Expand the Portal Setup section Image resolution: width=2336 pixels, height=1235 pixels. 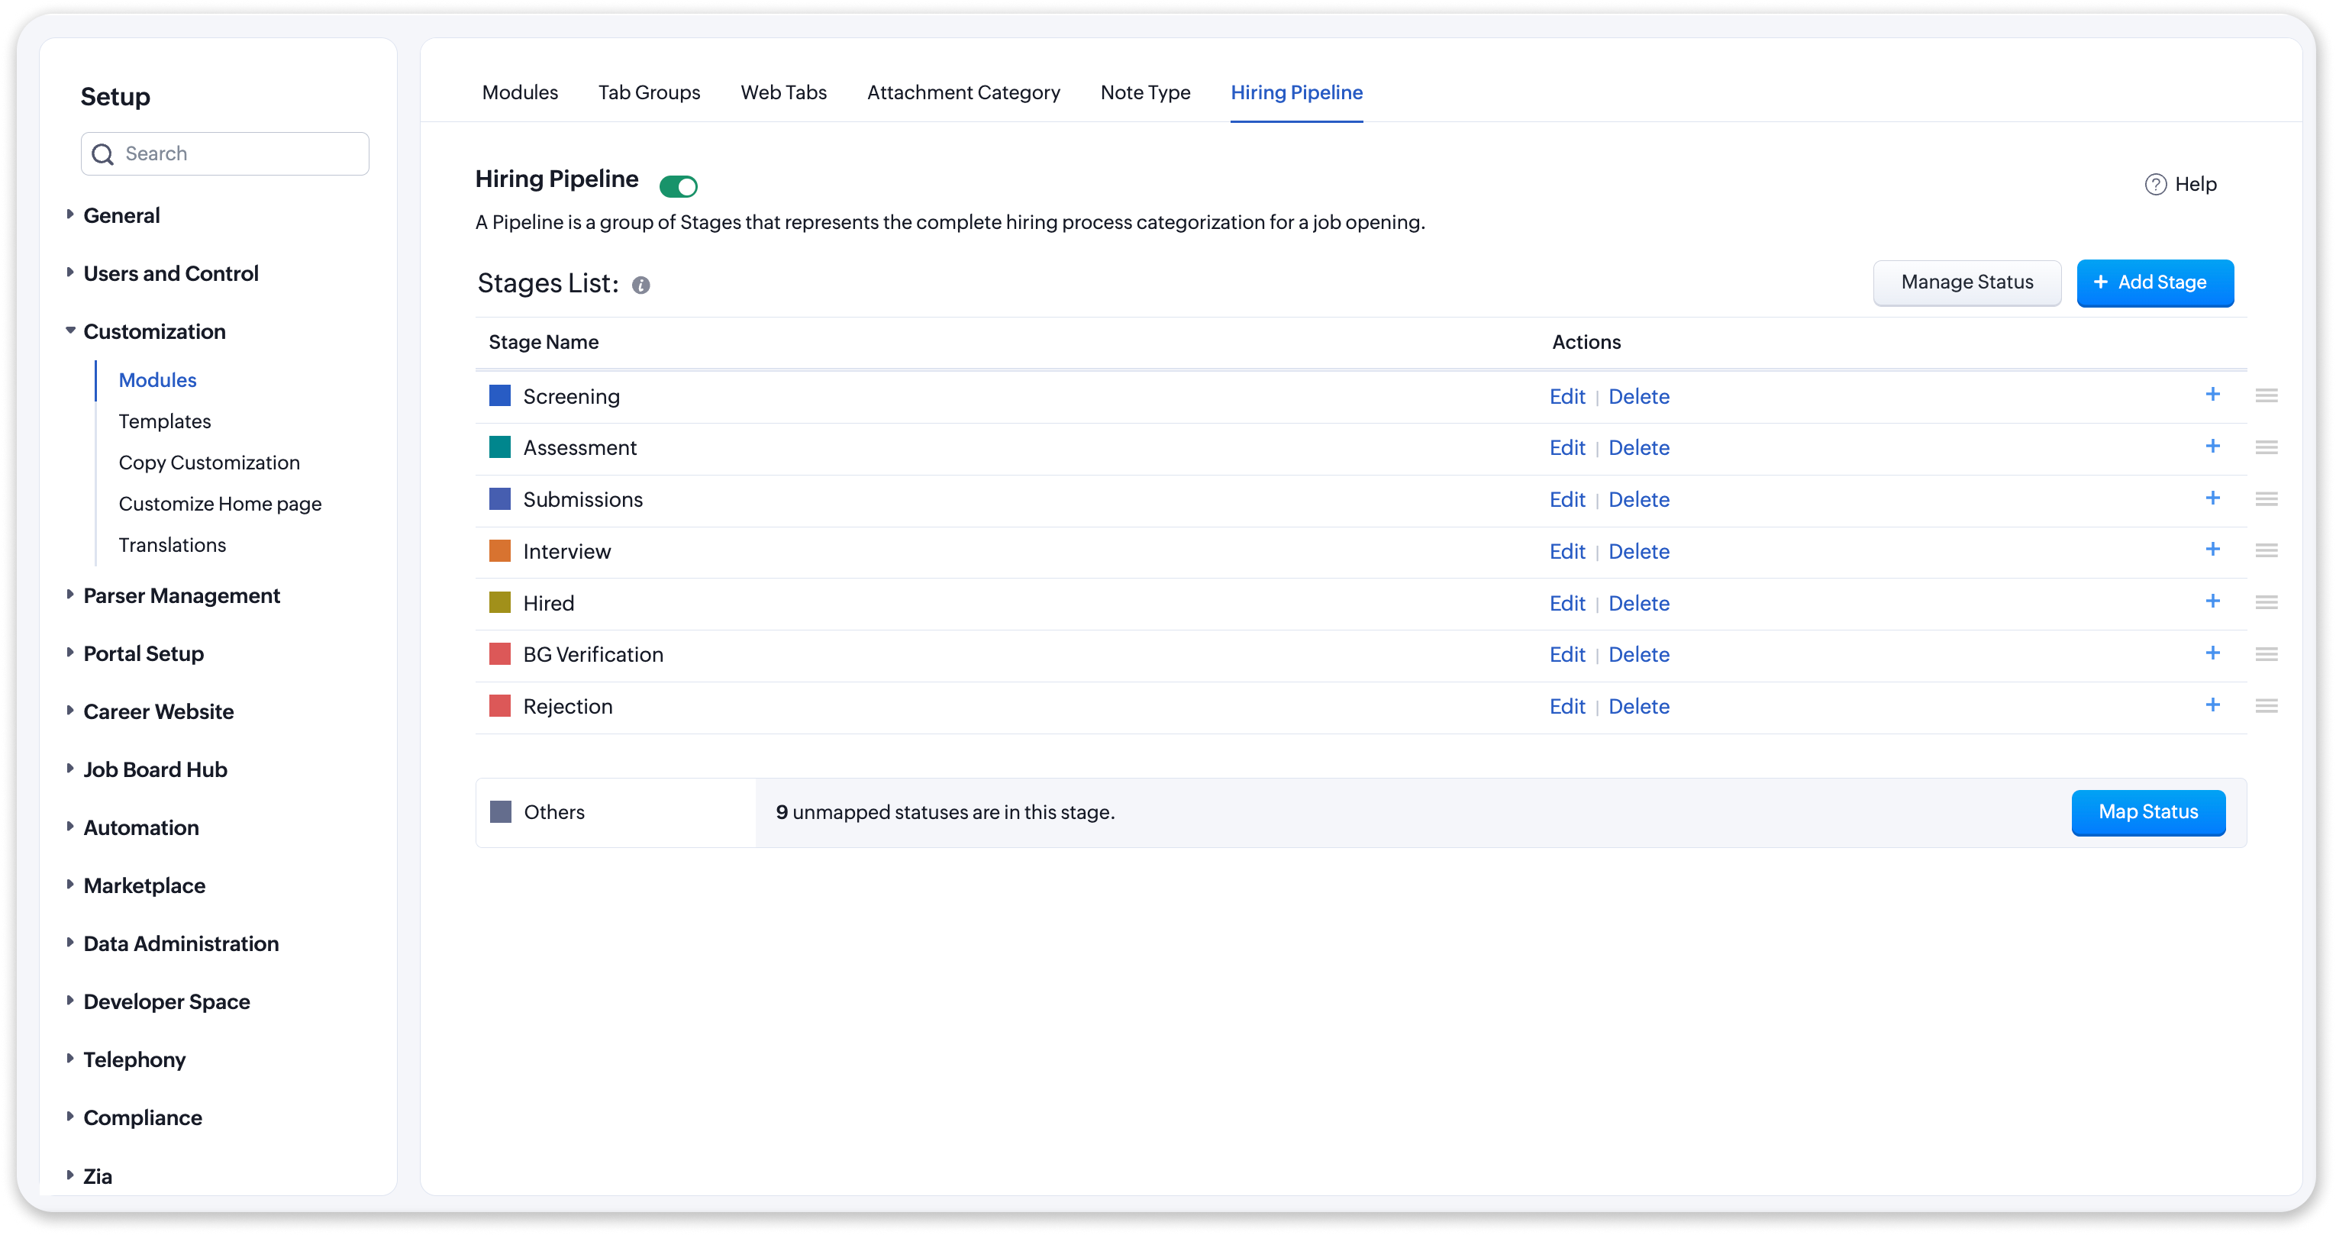(69, 652)
